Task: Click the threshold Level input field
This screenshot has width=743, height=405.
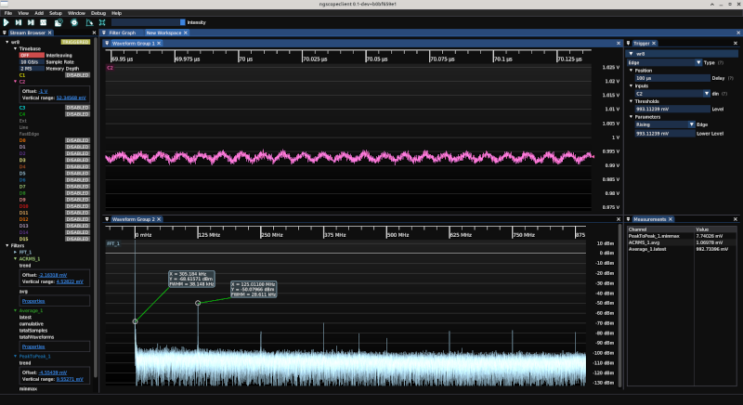Action: [x=672, y=109]
